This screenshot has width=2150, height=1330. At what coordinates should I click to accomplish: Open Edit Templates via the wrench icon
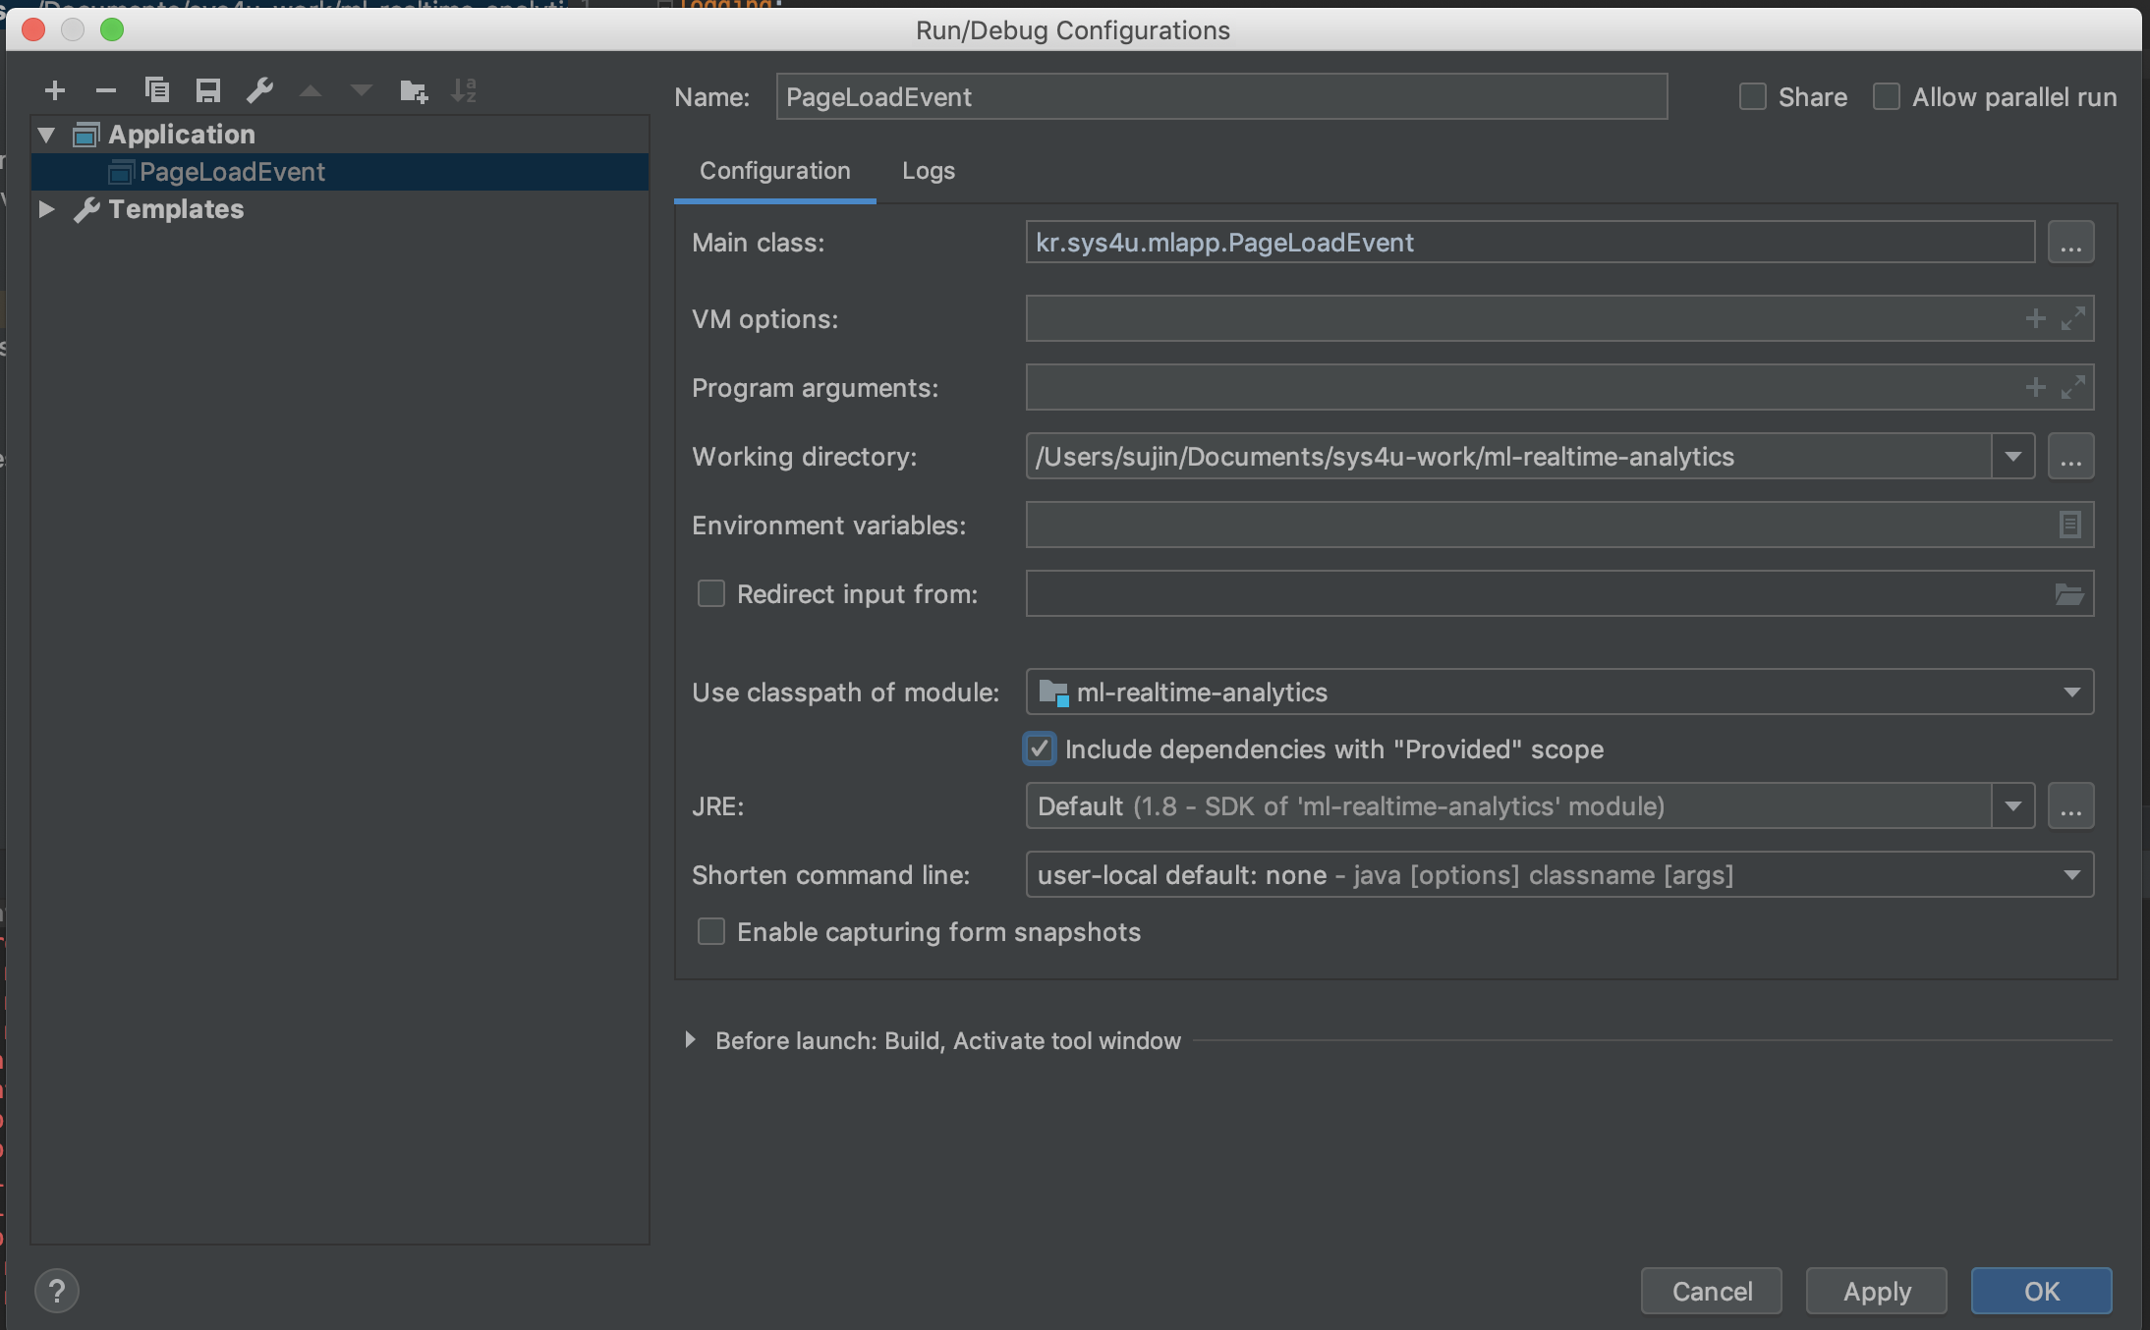pos(259,91)
